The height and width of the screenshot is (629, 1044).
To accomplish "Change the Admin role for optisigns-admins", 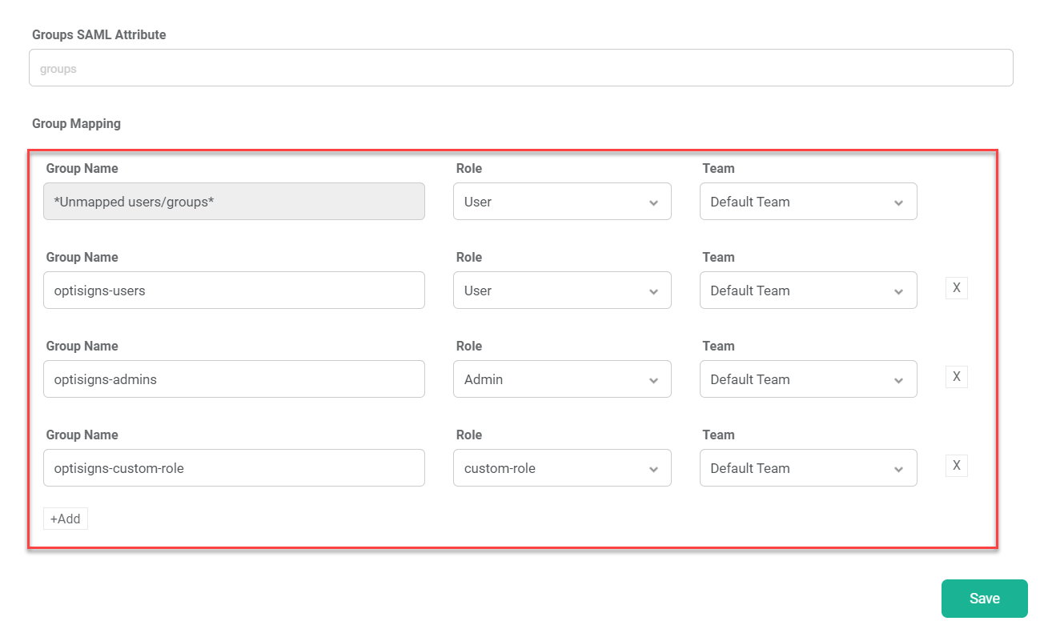I will pos(561,379).
